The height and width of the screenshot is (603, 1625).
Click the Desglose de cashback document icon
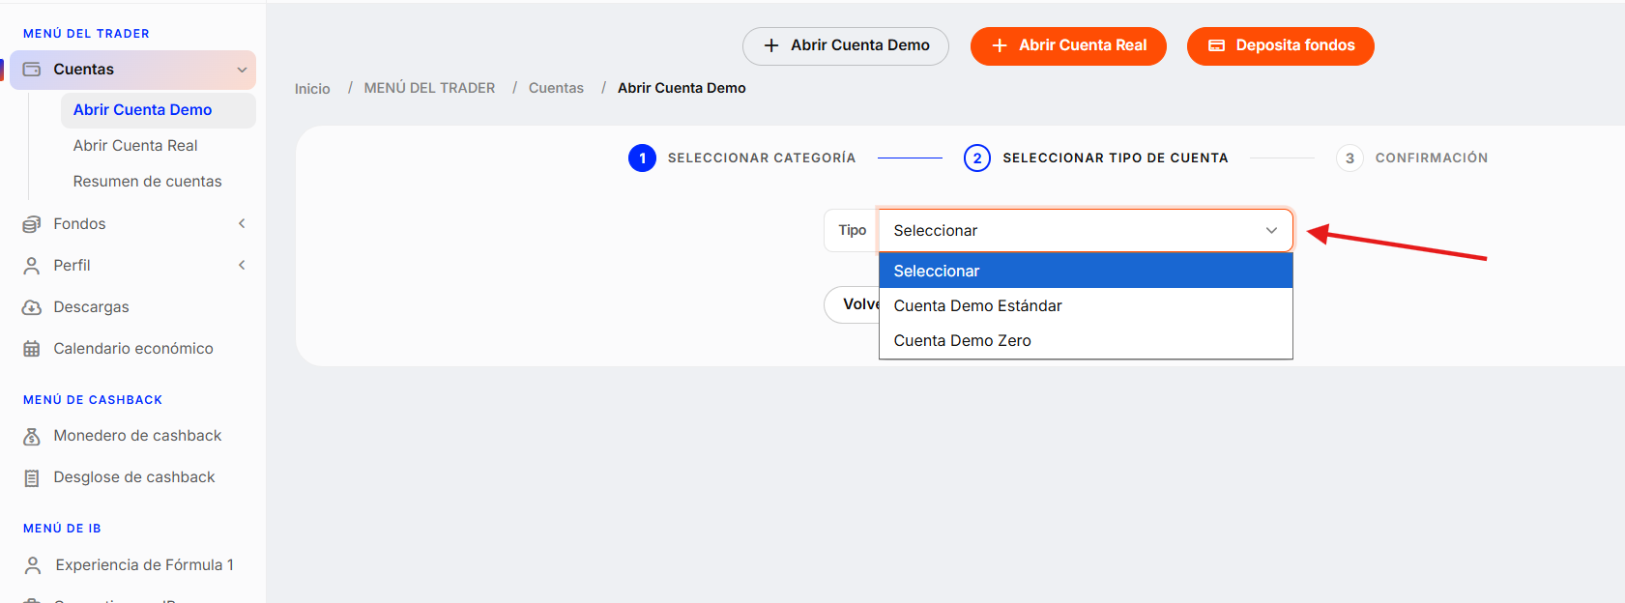(x=32, y=477)
